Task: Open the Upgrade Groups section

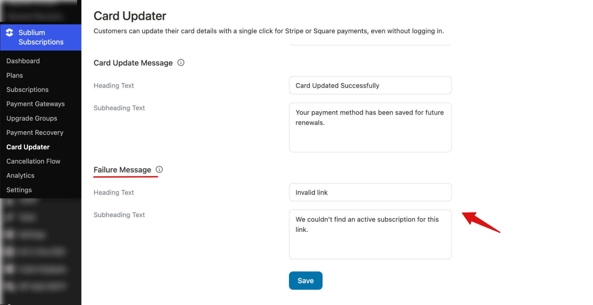Action: (31, 118)
